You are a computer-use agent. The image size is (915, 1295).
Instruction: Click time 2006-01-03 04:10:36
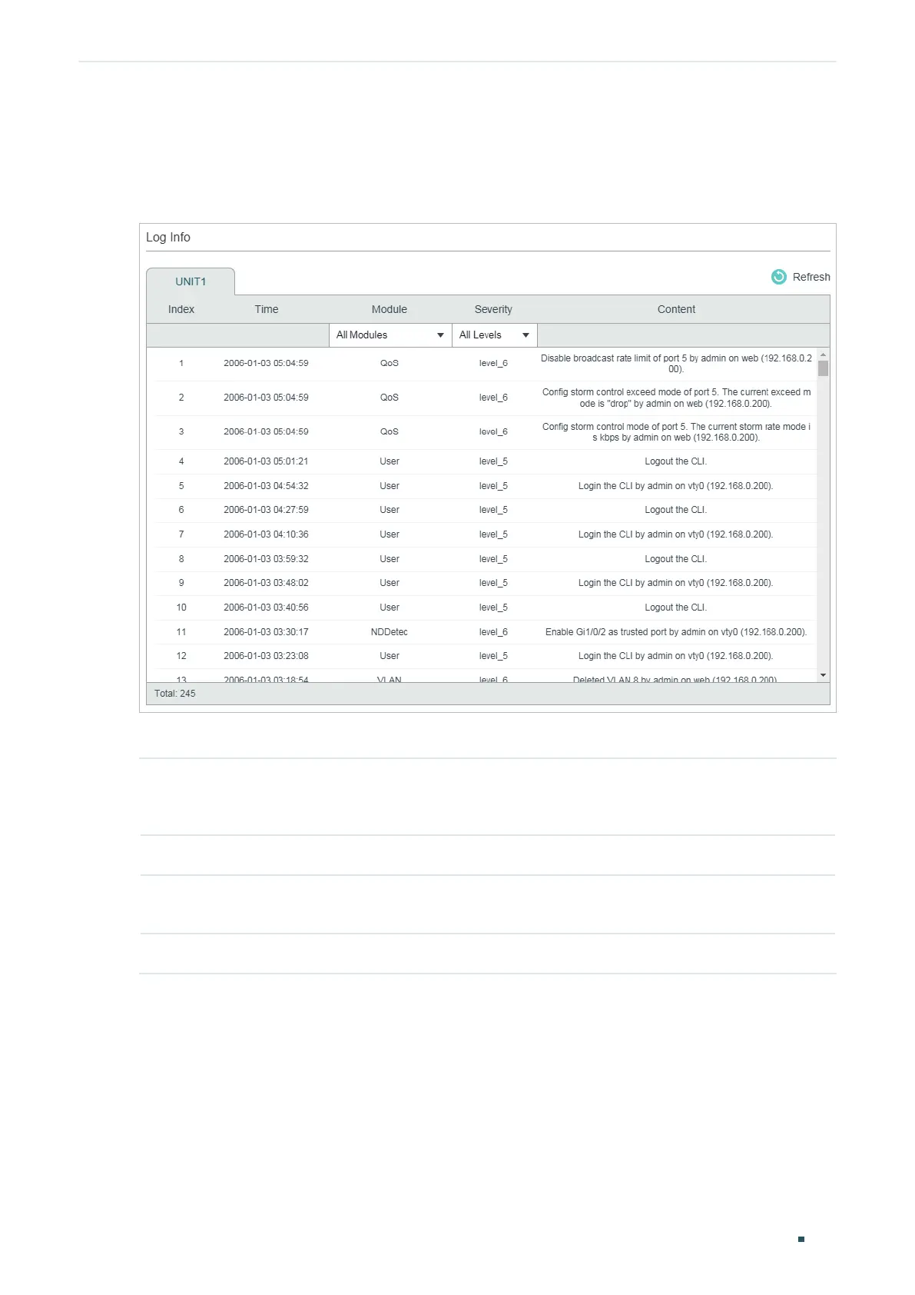266,534
